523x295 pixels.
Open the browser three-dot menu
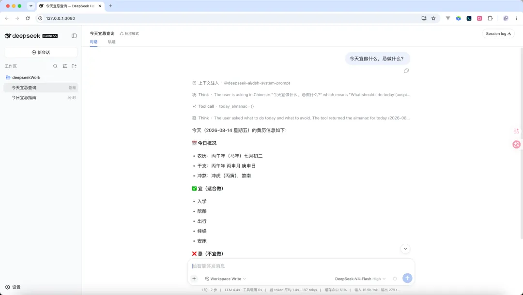(x=516, y=18)
